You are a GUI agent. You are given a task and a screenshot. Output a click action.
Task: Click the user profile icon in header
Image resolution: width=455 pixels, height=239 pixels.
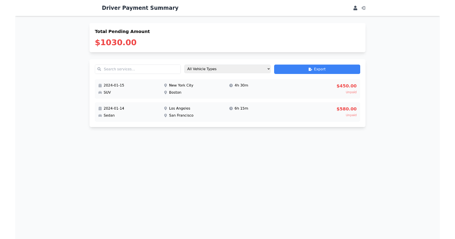tap(355, 8)
